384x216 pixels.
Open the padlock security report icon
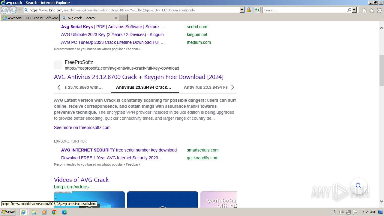pyautogui.click(x=249, y=10)
